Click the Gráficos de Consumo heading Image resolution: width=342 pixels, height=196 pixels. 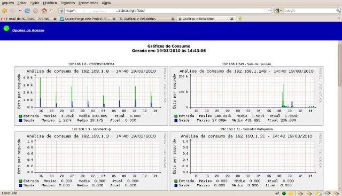coord(169,46)
